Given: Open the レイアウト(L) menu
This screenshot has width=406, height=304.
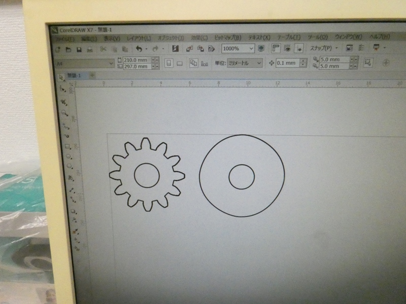Looking at the screenshot, I should point(139,39).
